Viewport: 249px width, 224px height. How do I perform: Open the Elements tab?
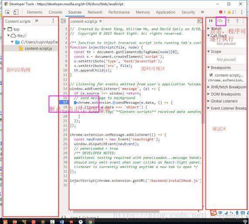pos(34,12)
